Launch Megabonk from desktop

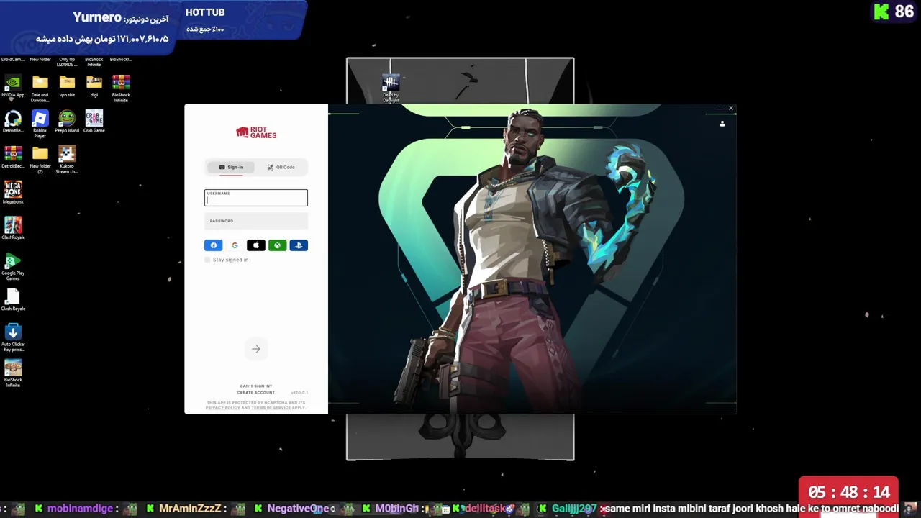click(13, 192)
